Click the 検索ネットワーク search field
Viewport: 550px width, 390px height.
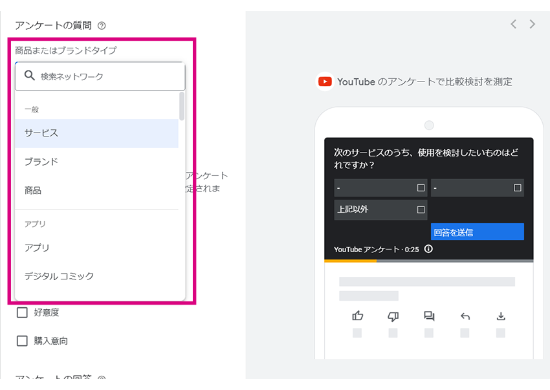[x=100, y=76]
